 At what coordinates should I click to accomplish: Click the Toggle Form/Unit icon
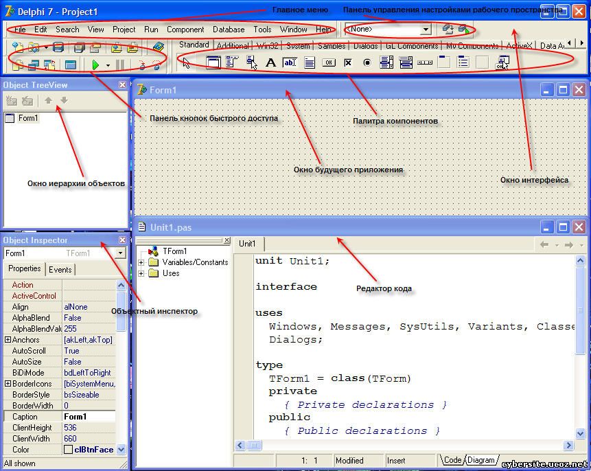point(49,65)
